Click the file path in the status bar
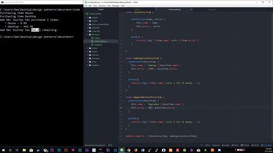This screenshot has height=153, width=273. 95,145
